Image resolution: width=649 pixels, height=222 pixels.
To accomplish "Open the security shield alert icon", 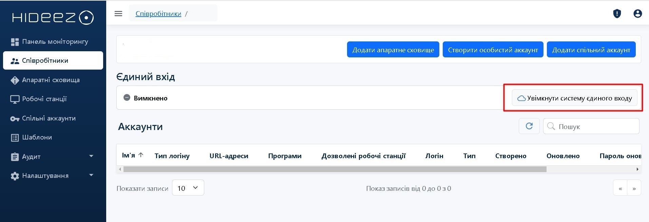I will coord(617,14).
